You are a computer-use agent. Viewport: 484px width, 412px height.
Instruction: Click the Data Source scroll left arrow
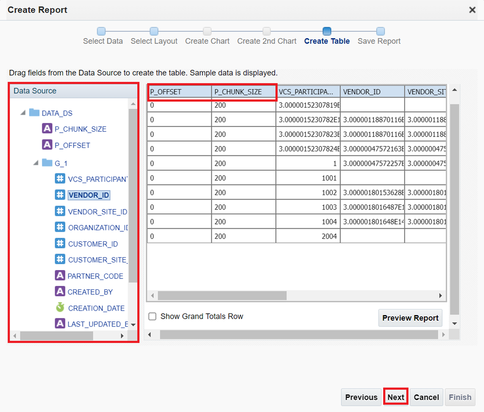point(14,336)
